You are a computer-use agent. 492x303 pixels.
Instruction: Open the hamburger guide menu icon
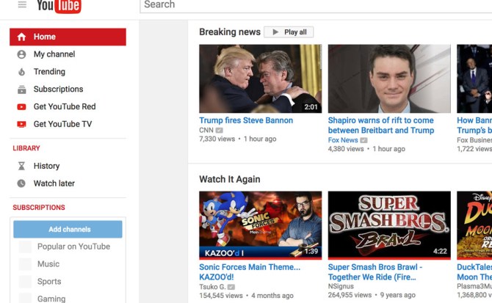point(22,4)
